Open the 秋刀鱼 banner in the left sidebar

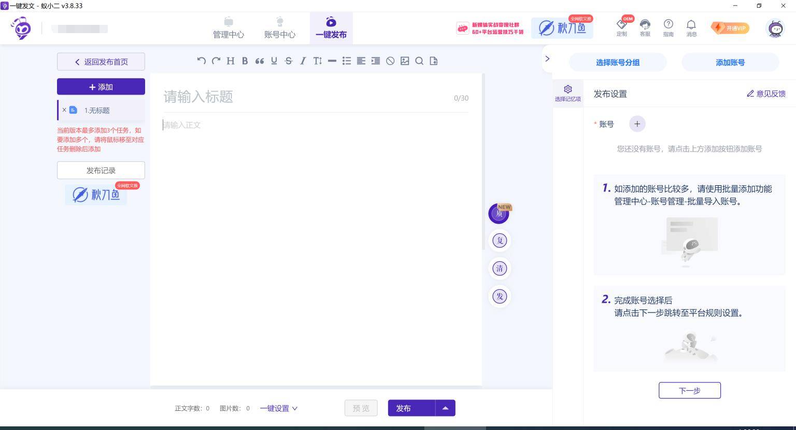click(96, 195)
